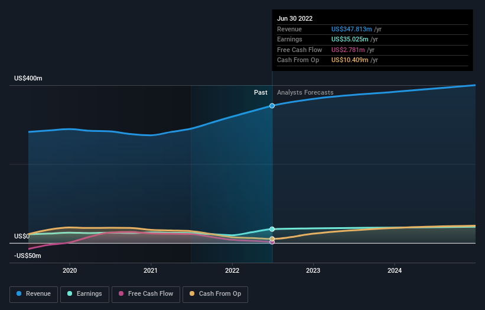The height and width of the screenshot is (310, 485).
Task: Click the US$347.813m revenue value
Action: point(351,29)
